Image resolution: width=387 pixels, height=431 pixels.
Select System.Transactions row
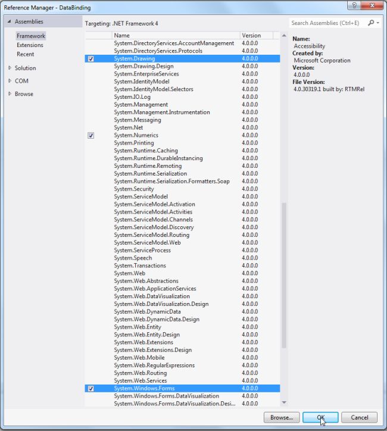[182, 266]
